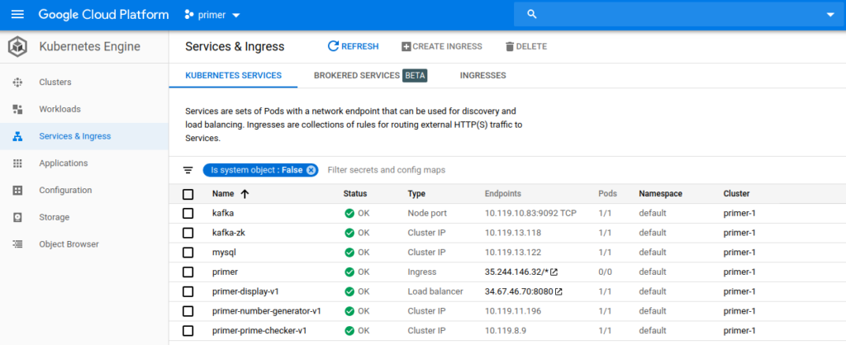Screen dimensions: 846x345
Task: Open the hamburger navigation menu
Action: point(17,15)
